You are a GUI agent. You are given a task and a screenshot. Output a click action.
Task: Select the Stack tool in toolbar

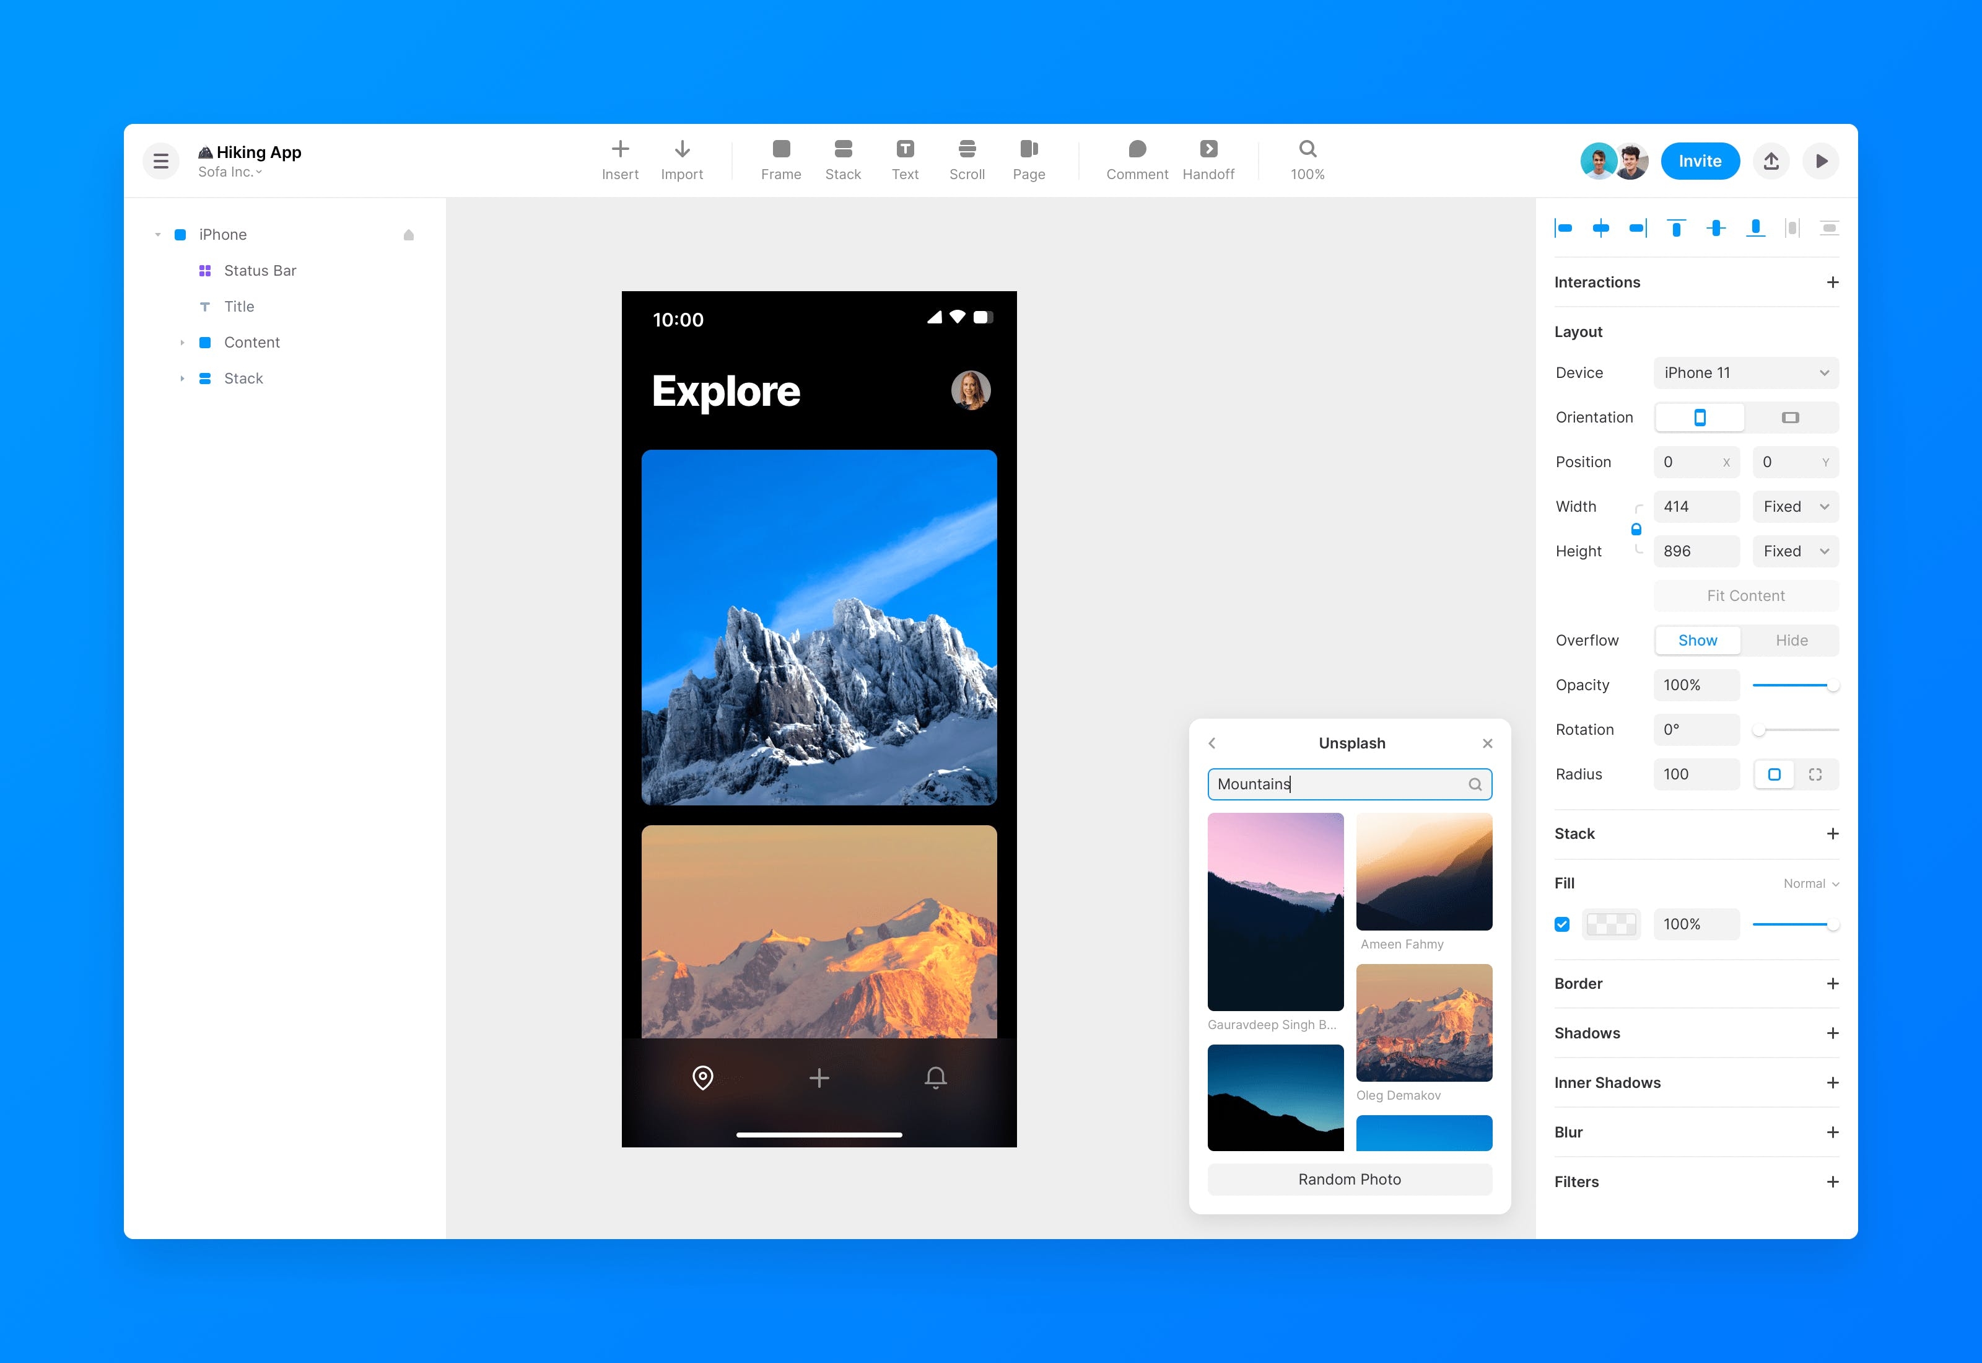pos(842,160)
